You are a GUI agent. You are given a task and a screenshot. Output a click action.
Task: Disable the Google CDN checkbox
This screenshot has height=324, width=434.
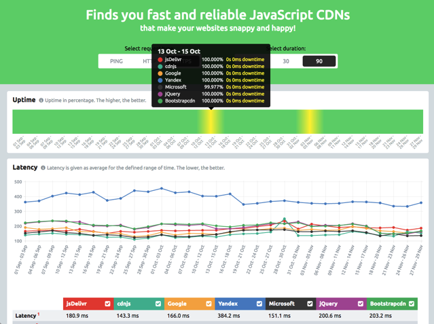click(x=209, y=304)
